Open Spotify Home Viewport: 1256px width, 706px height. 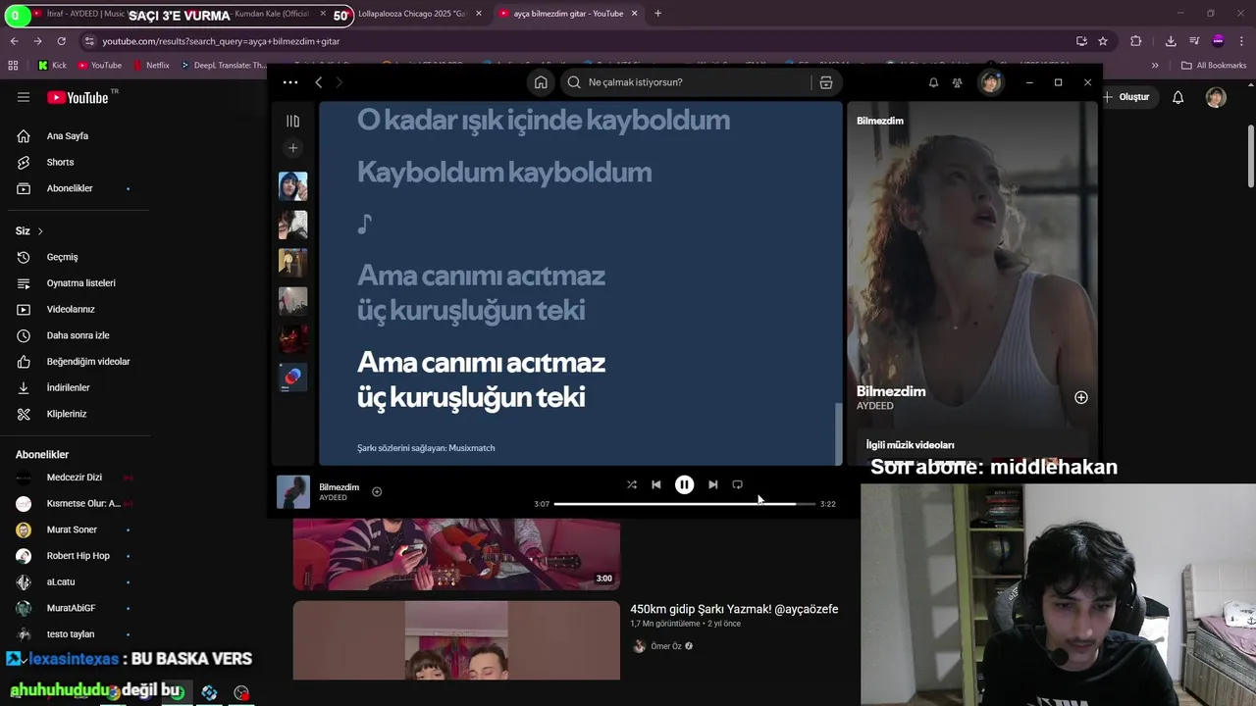[x=541, y=82]
